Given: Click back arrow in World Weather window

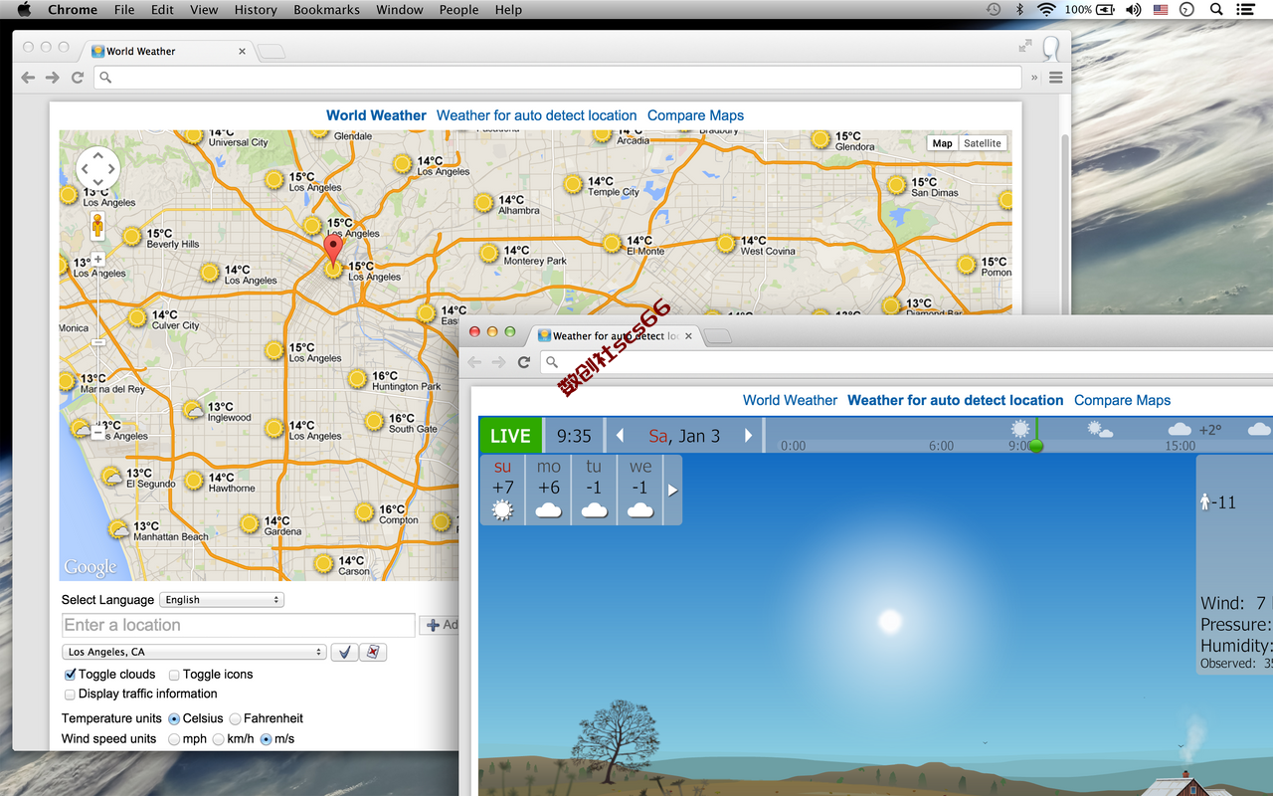Looking at the screenshot, I should click(28, 78).
